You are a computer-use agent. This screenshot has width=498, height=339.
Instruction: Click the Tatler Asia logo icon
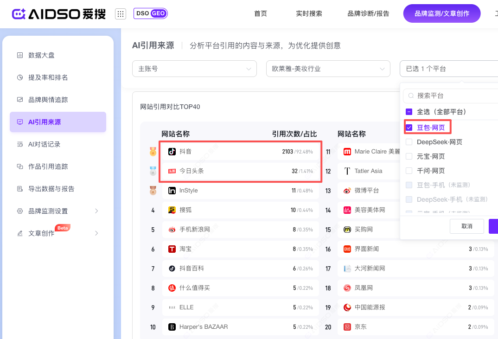pos(347,171)
